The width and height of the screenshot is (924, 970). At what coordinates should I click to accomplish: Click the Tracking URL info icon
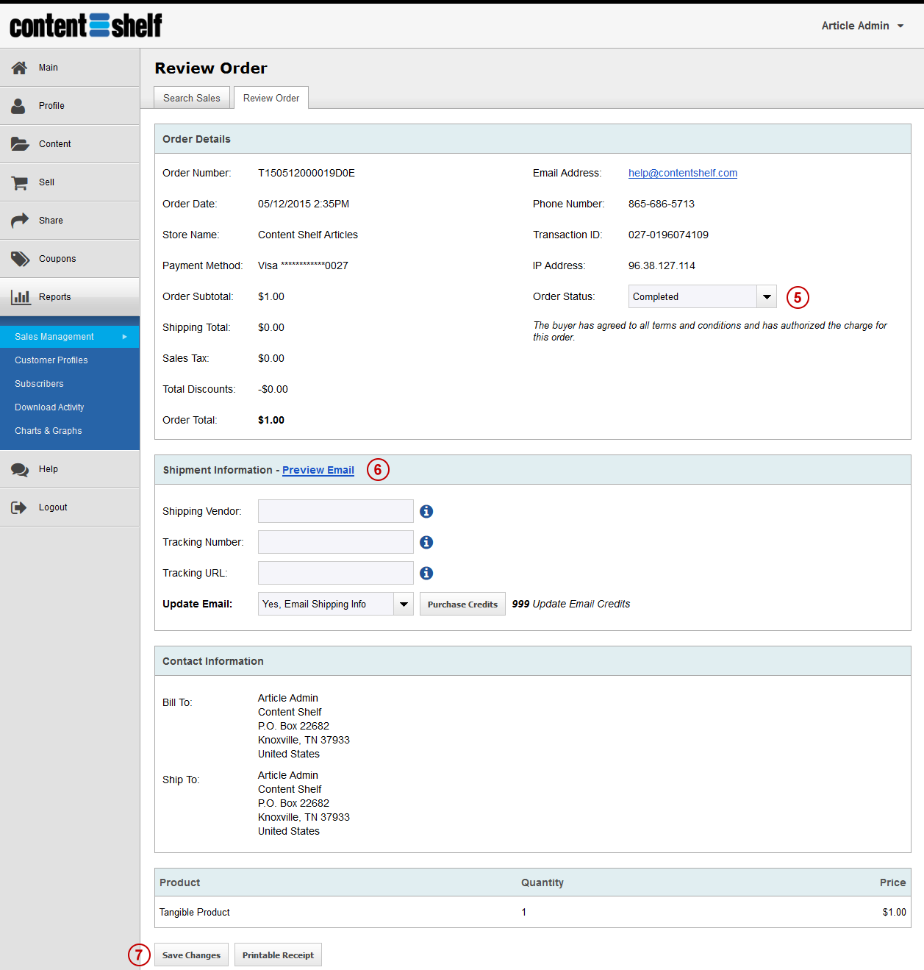point(426,573)
